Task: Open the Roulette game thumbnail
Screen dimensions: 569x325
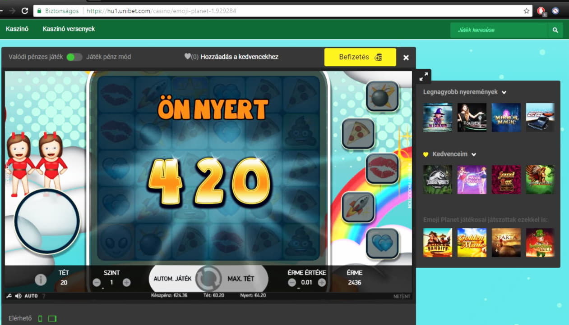Action: pos(472,117)
